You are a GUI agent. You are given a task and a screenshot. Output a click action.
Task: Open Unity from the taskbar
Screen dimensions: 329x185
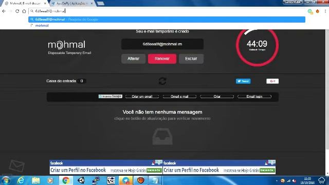(81, 180)
